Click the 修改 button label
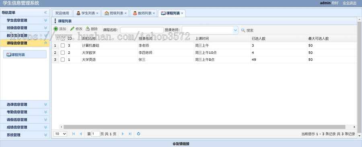Screen dimensions: 362x147 point(79,29)
